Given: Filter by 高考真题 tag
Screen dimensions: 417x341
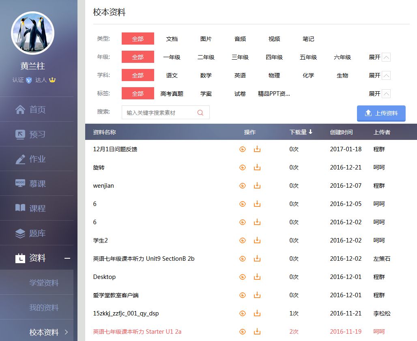Looking at the screenshot, I should click(172, 93).
